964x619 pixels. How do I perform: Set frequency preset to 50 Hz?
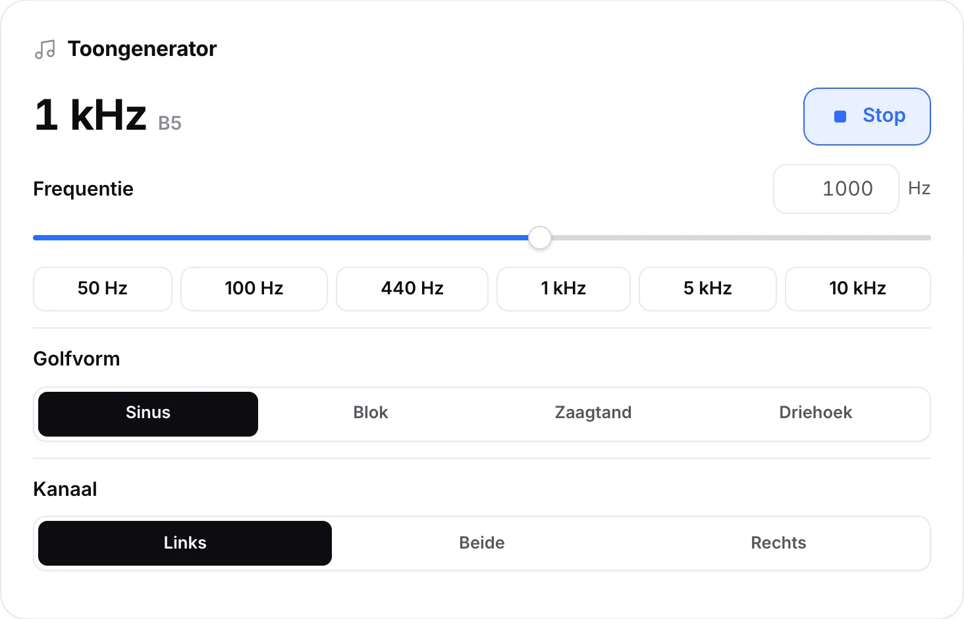(x=103, y=288)
